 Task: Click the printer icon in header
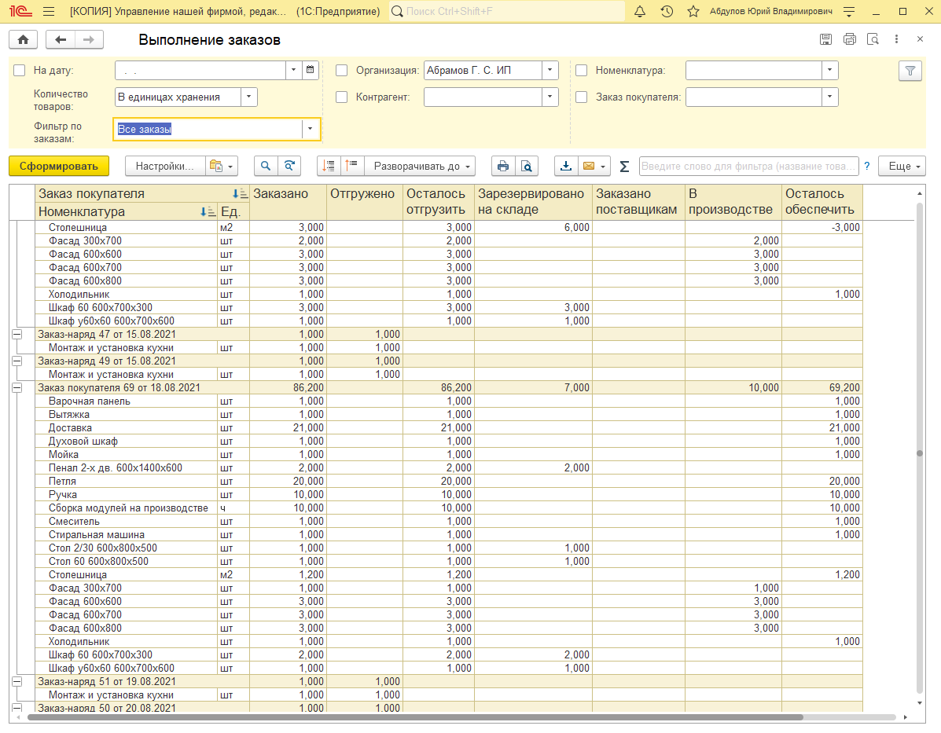click(x=850, y=39)
